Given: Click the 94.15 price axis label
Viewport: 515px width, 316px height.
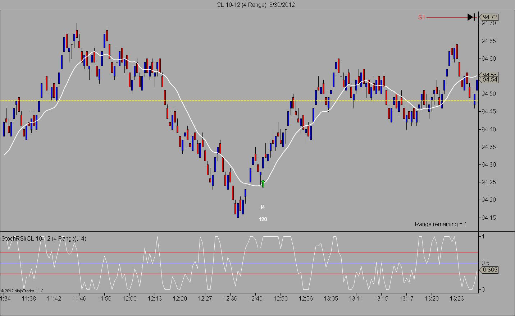Looking at the screenshot, I should pyautogui.click(x=489, y=218).
